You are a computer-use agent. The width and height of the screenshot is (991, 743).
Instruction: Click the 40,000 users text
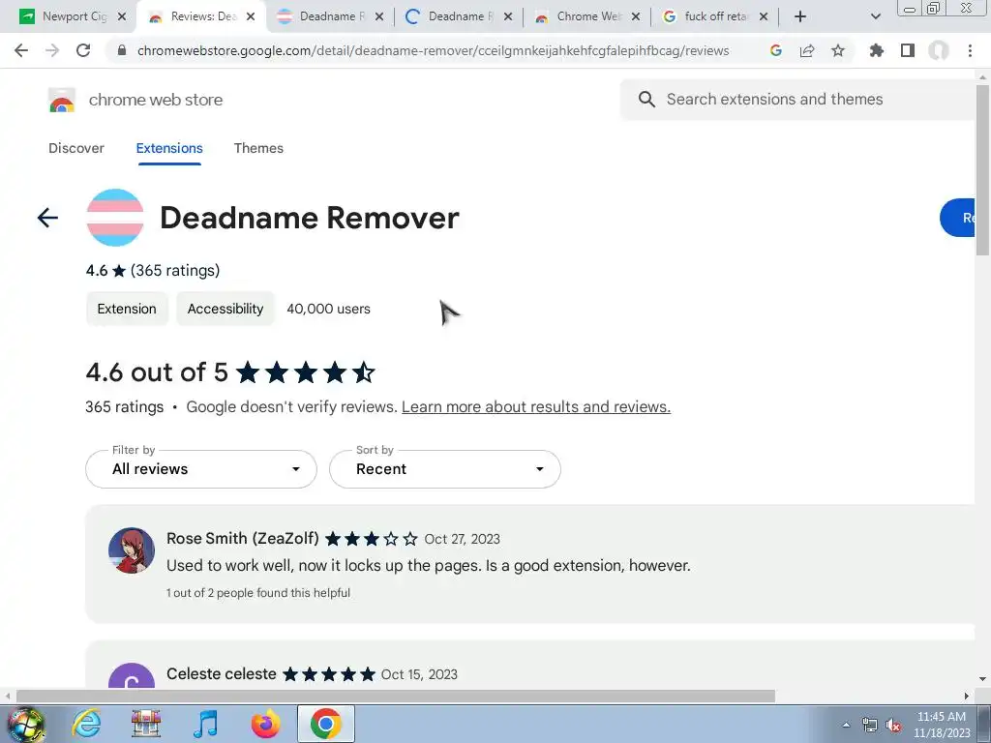click(329, 309)
